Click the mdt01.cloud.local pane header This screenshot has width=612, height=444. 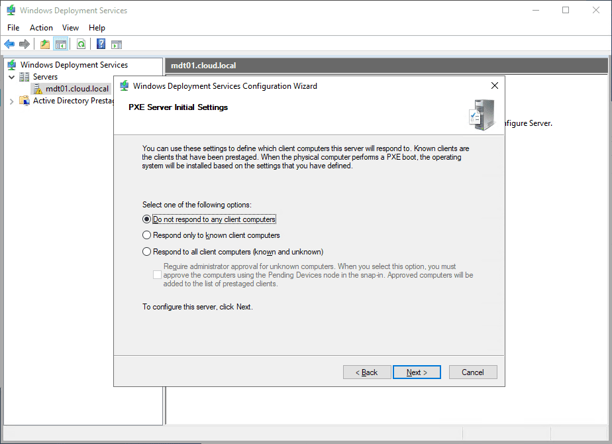(x=386, y=65)
